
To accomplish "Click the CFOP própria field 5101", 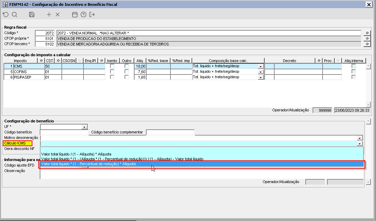I will coord(45,39).
